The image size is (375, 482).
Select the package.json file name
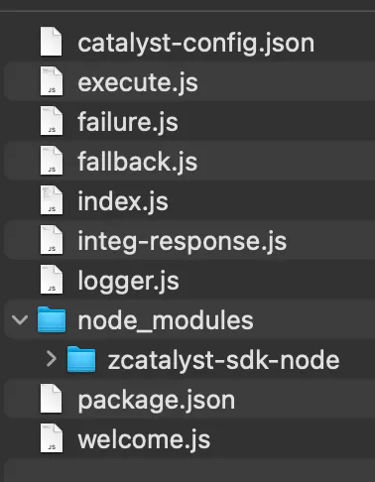point(157,401)
